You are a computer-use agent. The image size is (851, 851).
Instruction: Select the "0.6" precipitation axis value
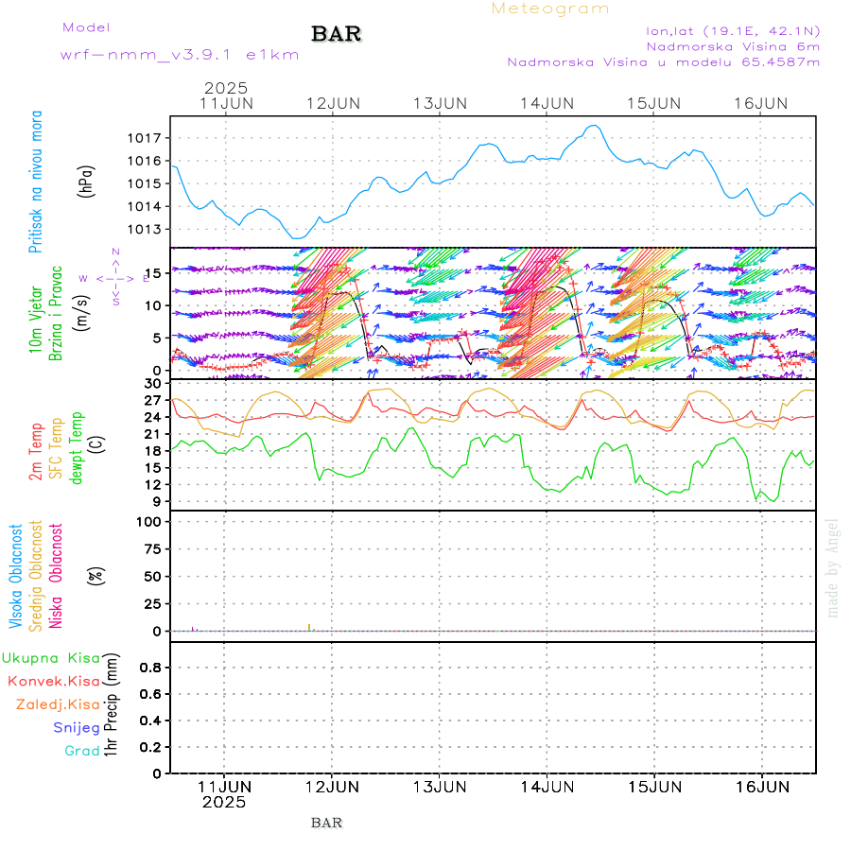[x=150, y=694]
